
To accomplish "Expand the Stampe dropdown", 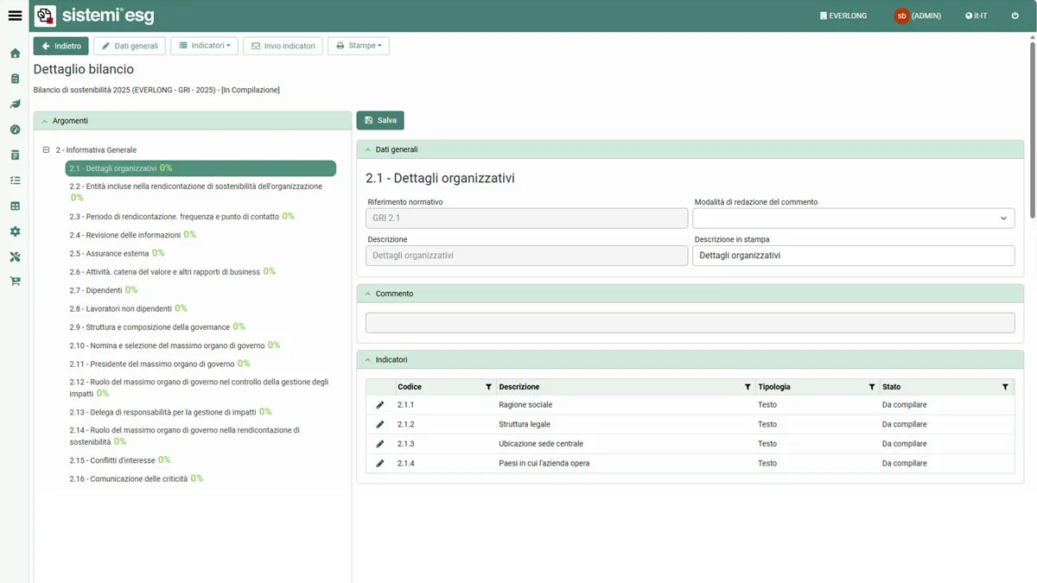I will coord(358,46).
